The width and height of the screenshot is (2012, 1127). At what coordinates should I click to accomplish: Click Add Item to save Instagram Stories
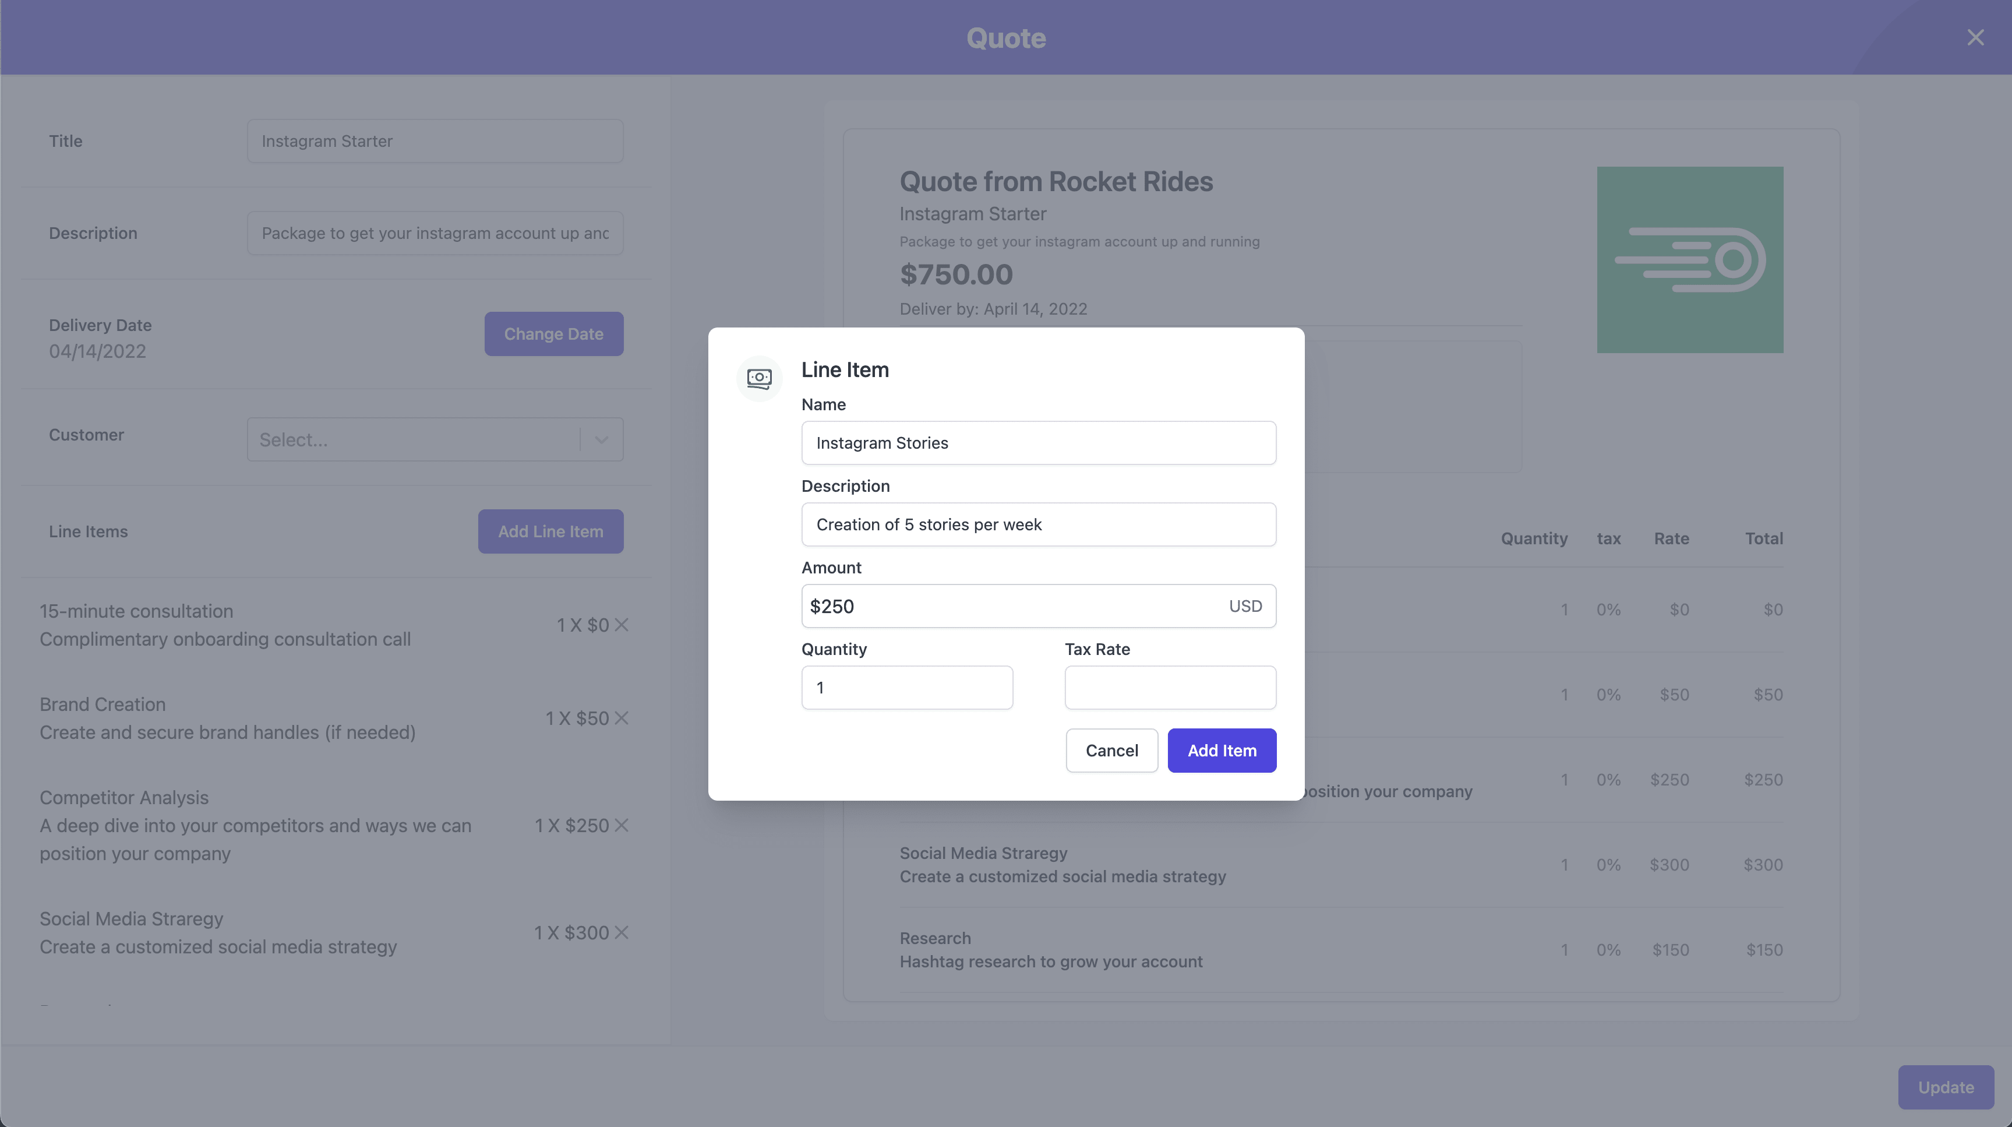[x=1222, y=749]
